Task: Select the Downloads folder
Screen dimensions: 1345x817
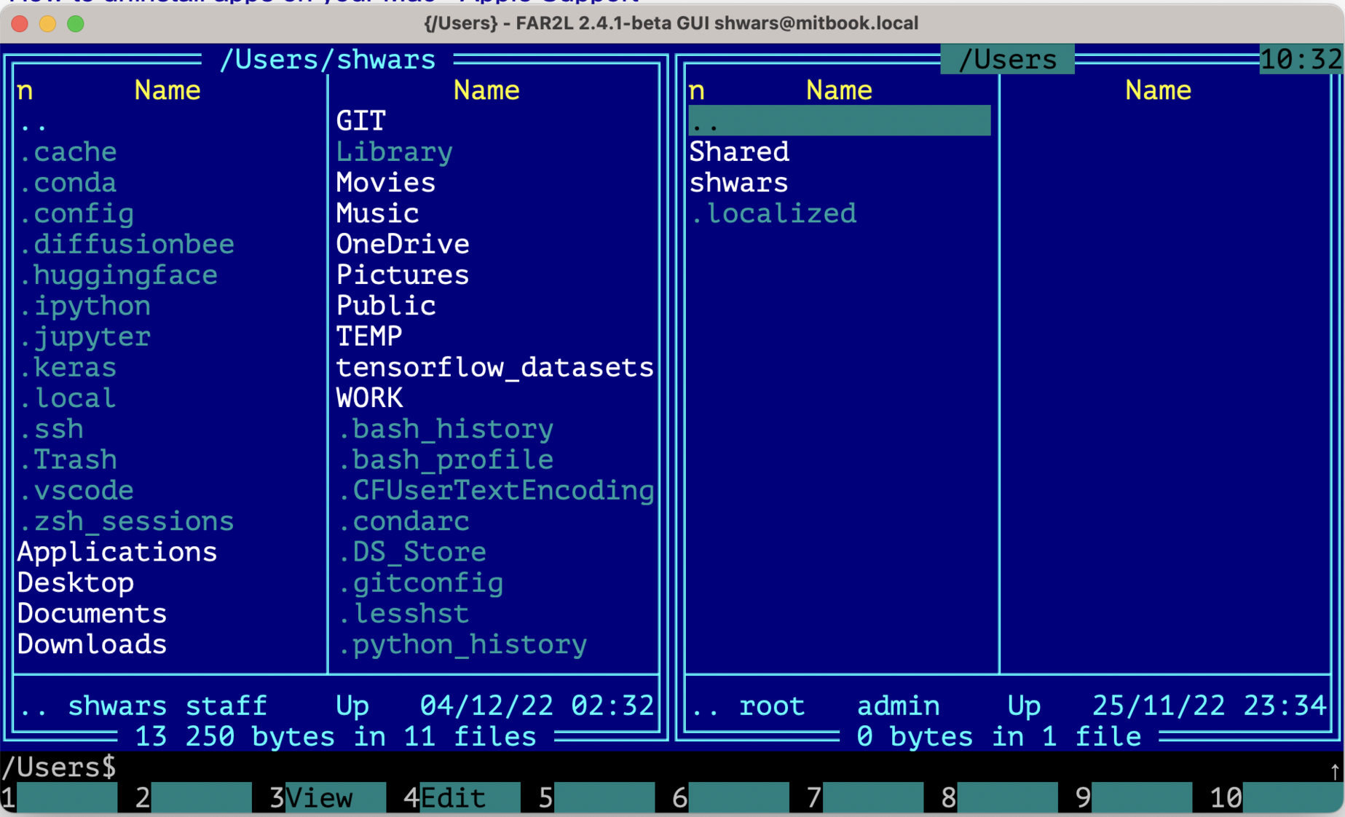Action: [92, 644]
